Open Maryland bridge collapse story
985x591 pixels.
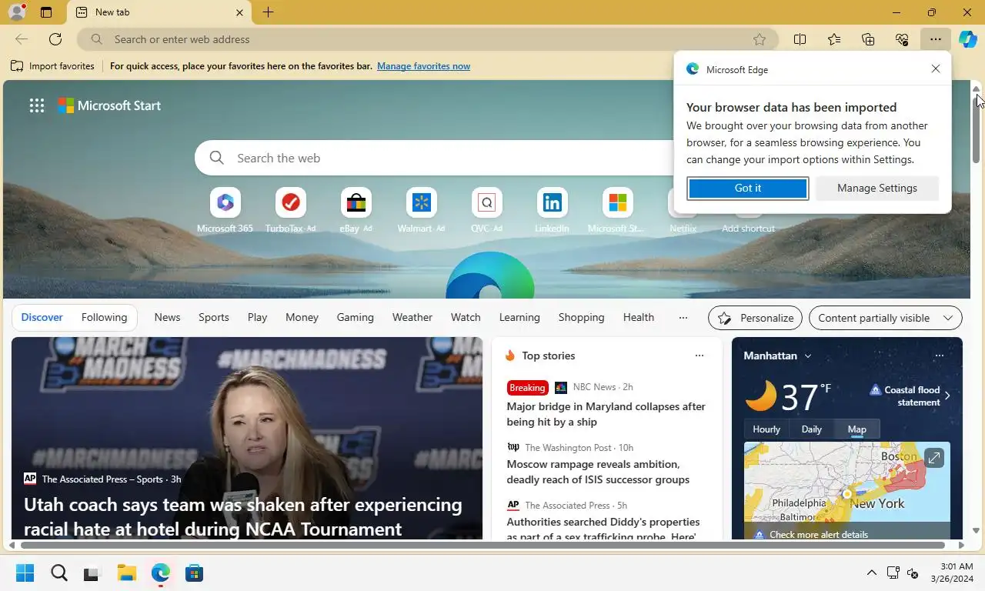click(606, 414)
